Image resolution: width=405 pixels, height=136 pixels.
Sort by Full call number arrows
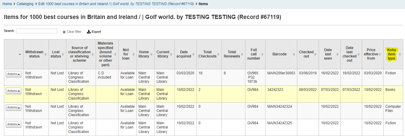pos(262,54)
